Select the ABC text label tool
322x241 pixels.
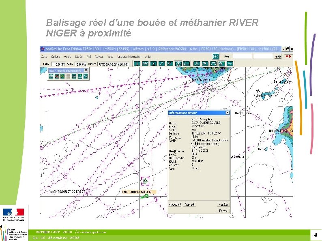(x=145, y=64)
